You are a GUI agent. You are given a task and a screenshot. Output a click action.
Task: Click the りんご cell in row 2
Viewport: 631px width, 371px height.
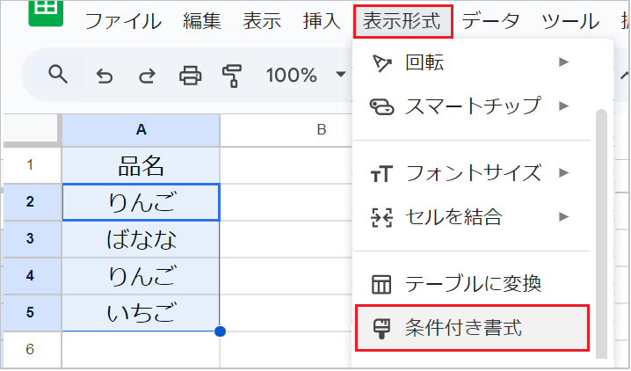click(141, 202)
